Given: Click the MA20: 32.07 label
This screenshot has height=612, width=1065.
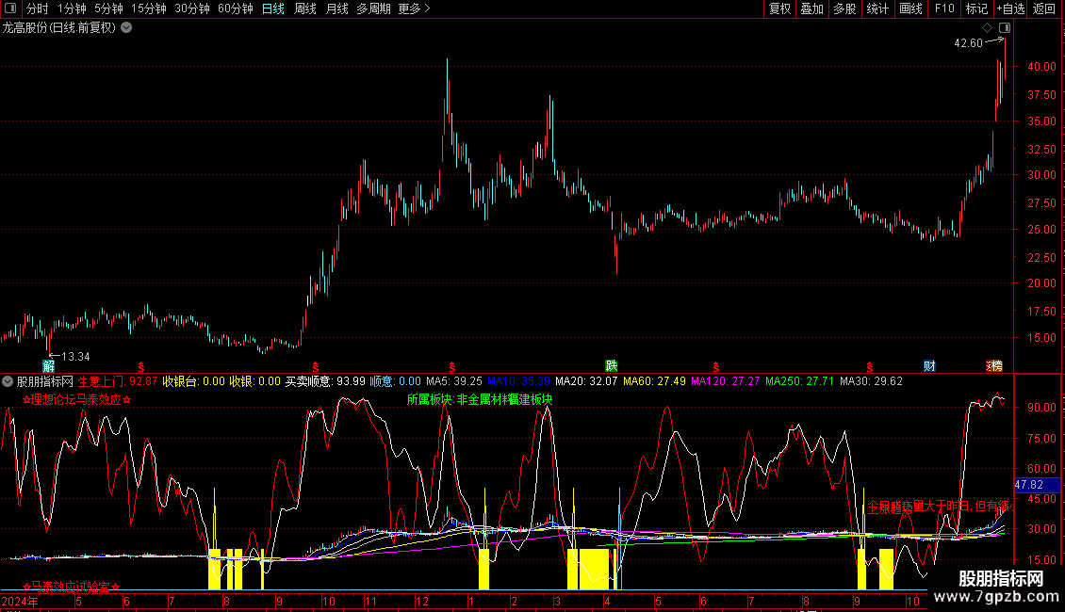Looking at the screenshot, I should (586, 381).
